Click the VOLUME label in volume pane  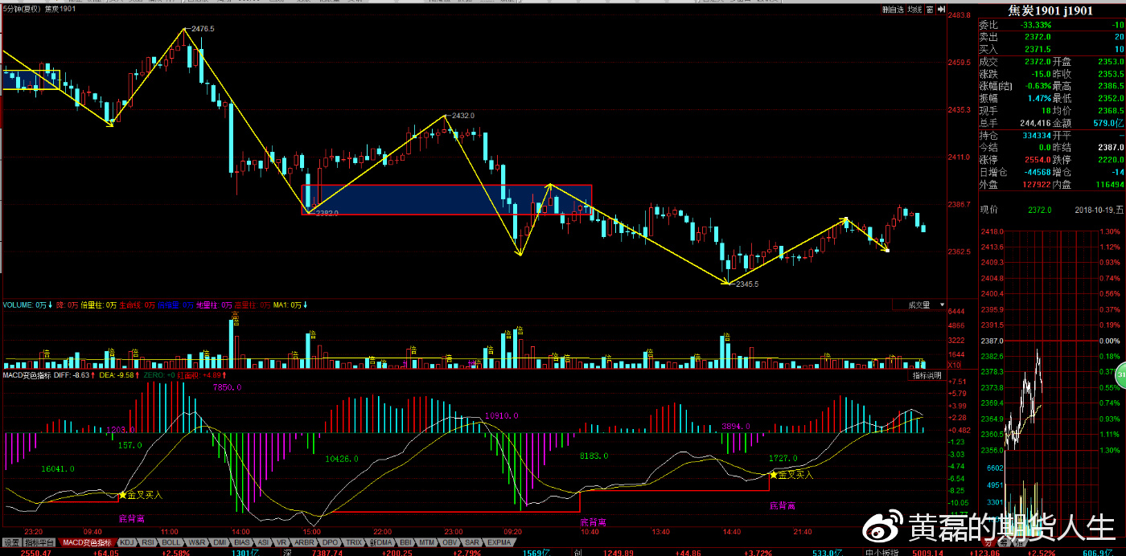click(x=17, y=305)
